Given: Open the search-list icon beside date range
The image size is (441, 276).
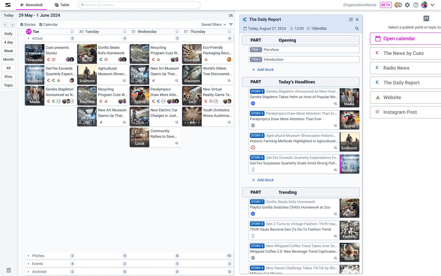Looking at the screenshot, I should pyautogui.click(x=231, y=15).
